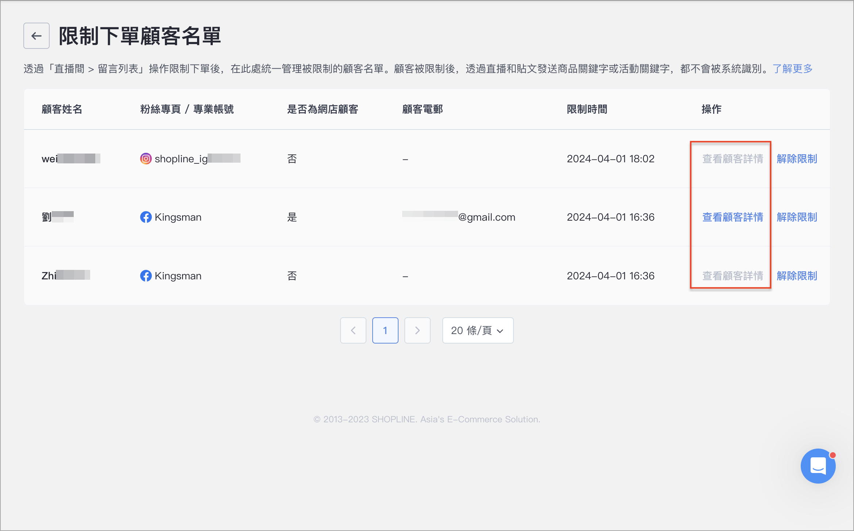This screenshot has width=854, height=531.
Task: Click Kingsman in the Zhi row
Action: [x=178, y=276]
